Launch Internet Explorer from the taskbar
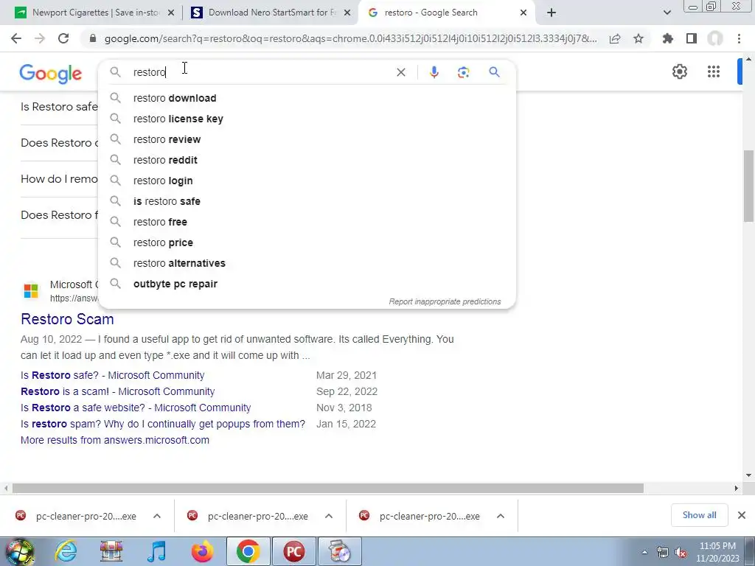This screenshot has height=566, width=755. click(66, 551)
